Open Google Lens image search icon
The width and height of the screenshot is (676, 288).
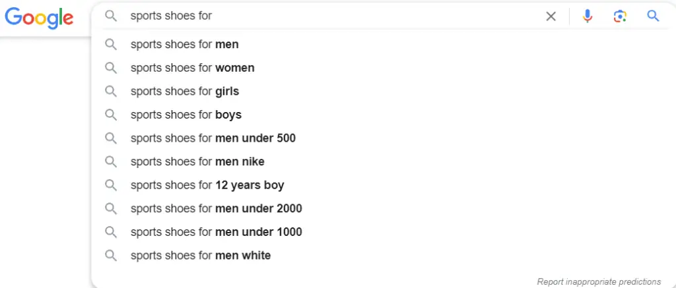click(619, 16)
